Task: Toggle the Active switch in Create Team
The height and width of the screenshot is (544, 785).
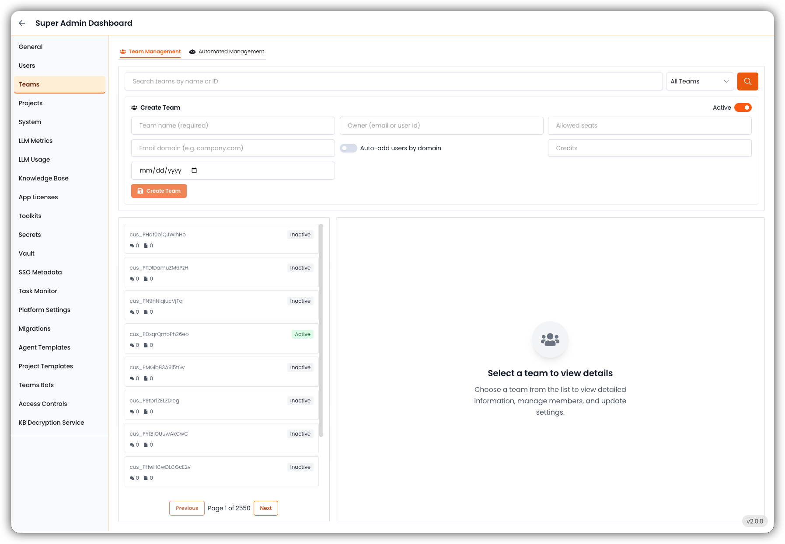Action: coord(743,107)
